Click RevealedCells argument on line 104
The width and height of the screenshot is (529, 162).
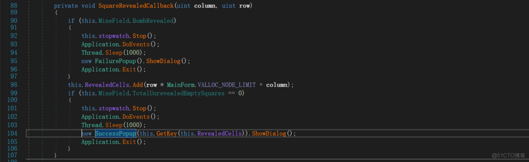[220, 133]
